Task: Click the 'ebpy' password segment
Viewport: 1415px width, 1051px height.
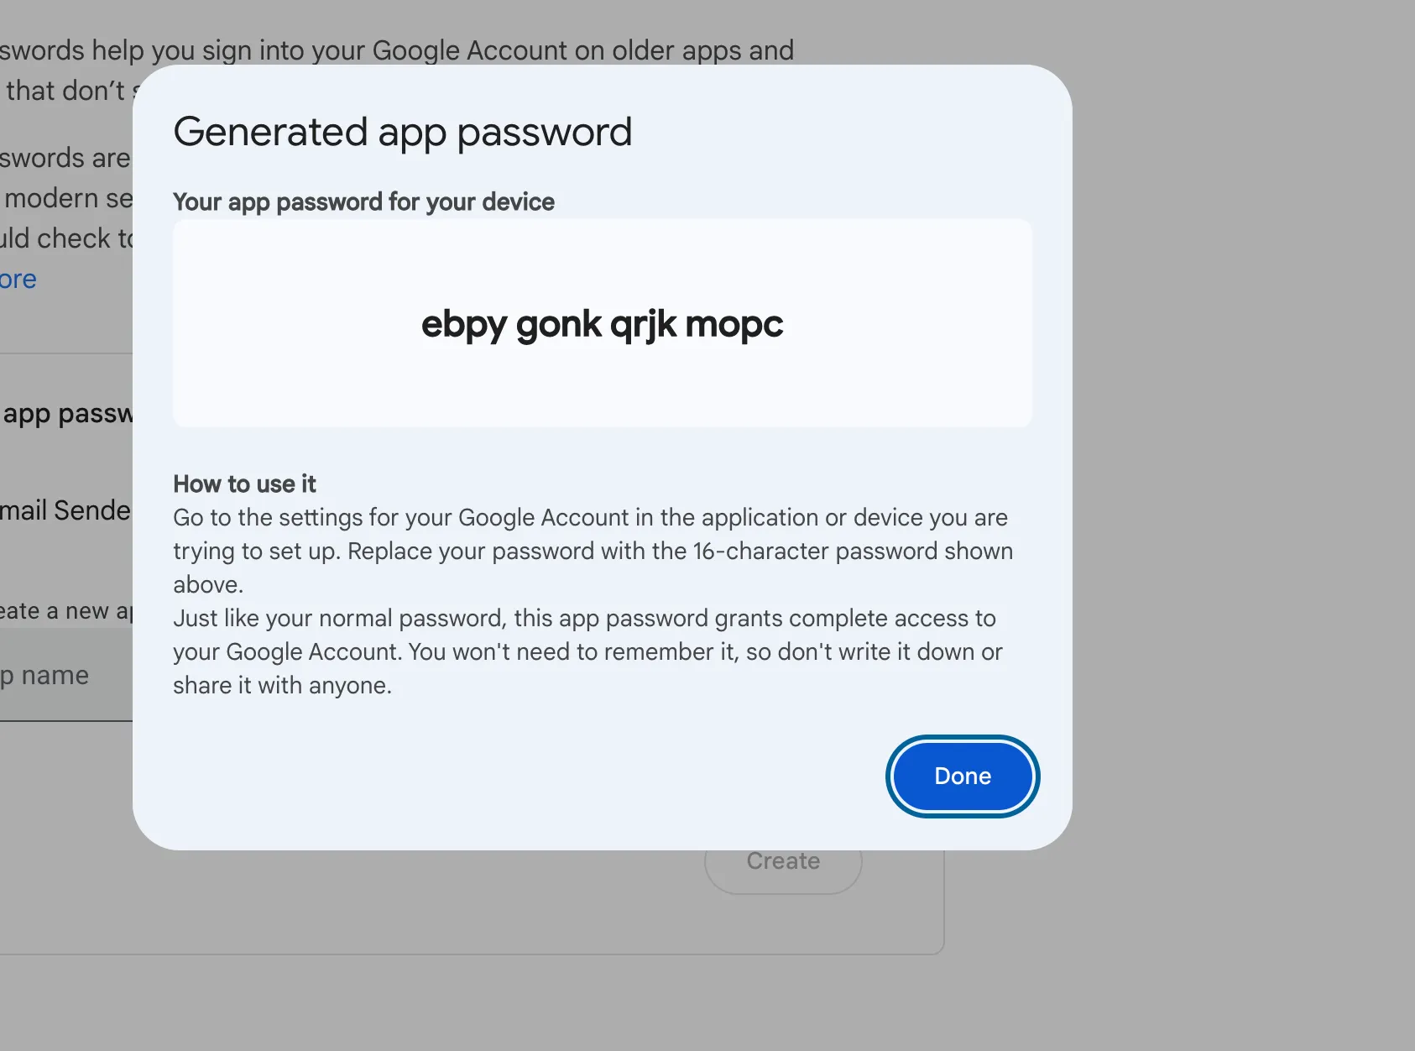Action: (464, 325)
